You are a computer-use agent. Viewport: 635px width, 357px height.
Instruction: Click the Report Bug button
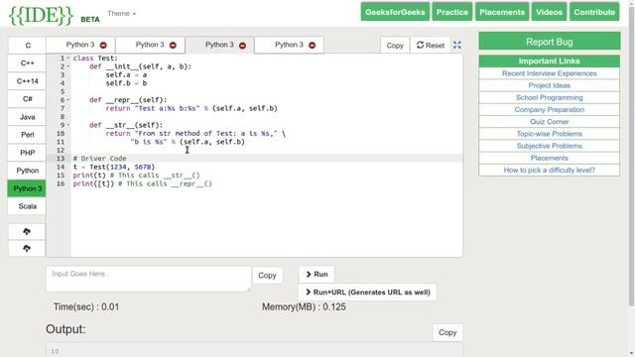pos(549,42)
